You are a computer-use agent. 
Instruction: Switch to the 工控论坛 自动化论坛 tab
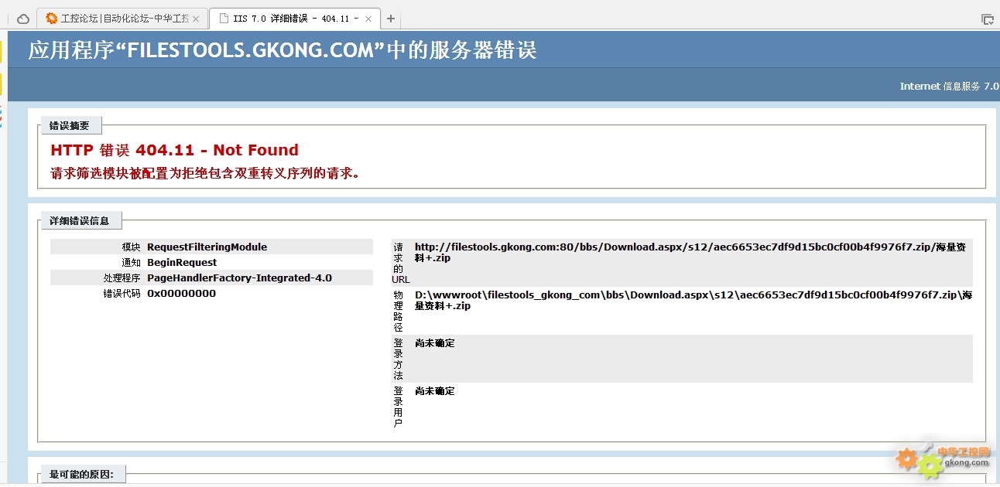122,19
